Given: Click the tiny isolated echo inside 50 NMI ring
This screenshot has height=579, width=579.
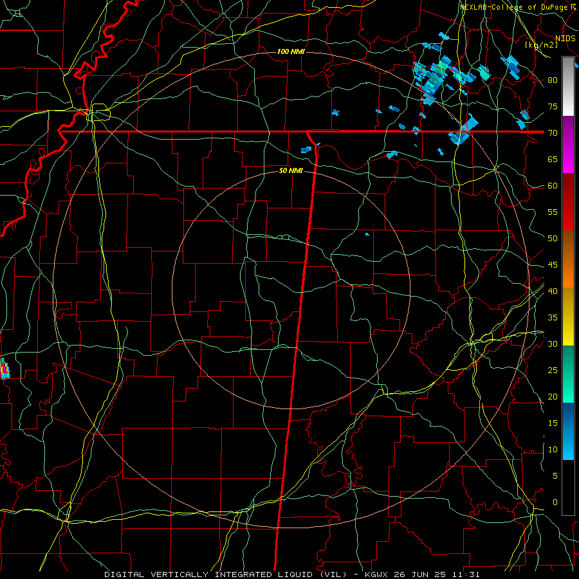Looking at the screenshot, I should click(367, 234).
